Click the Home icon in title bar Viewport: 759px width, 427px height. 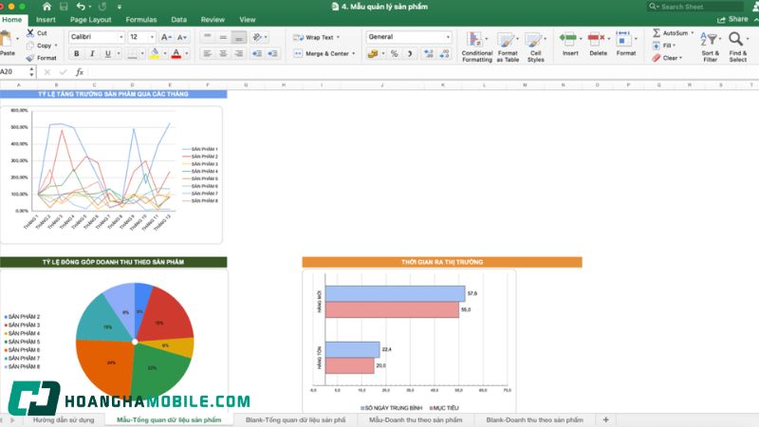click(46, 7)
